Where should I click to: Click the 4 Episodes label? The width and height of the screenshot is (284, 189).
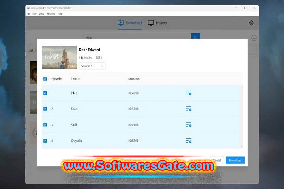85,58
